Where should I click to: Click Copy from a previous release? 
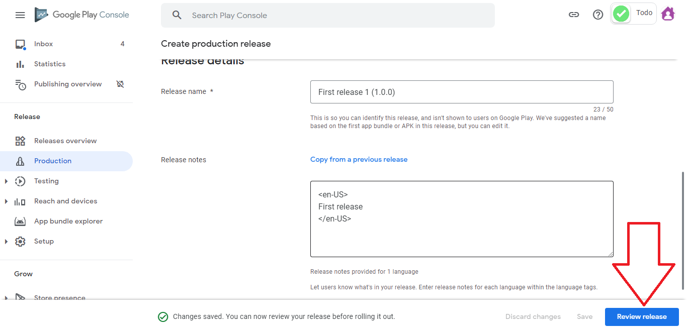[359, 160]
